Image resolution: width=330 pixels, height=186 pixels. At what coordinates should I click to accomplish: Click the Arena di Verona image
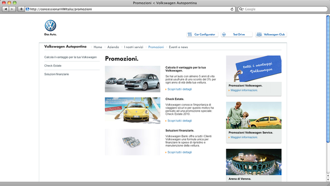pos(254,162)
